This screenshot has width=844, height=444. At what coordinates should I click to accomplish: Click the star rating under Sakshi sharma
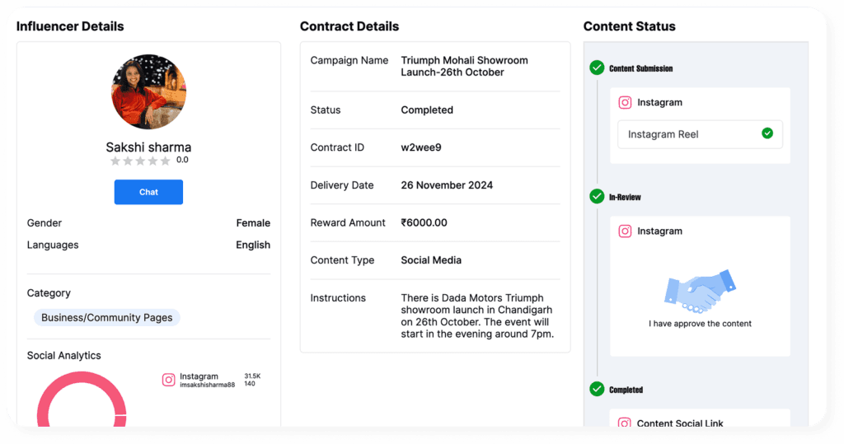pos(140,161)
